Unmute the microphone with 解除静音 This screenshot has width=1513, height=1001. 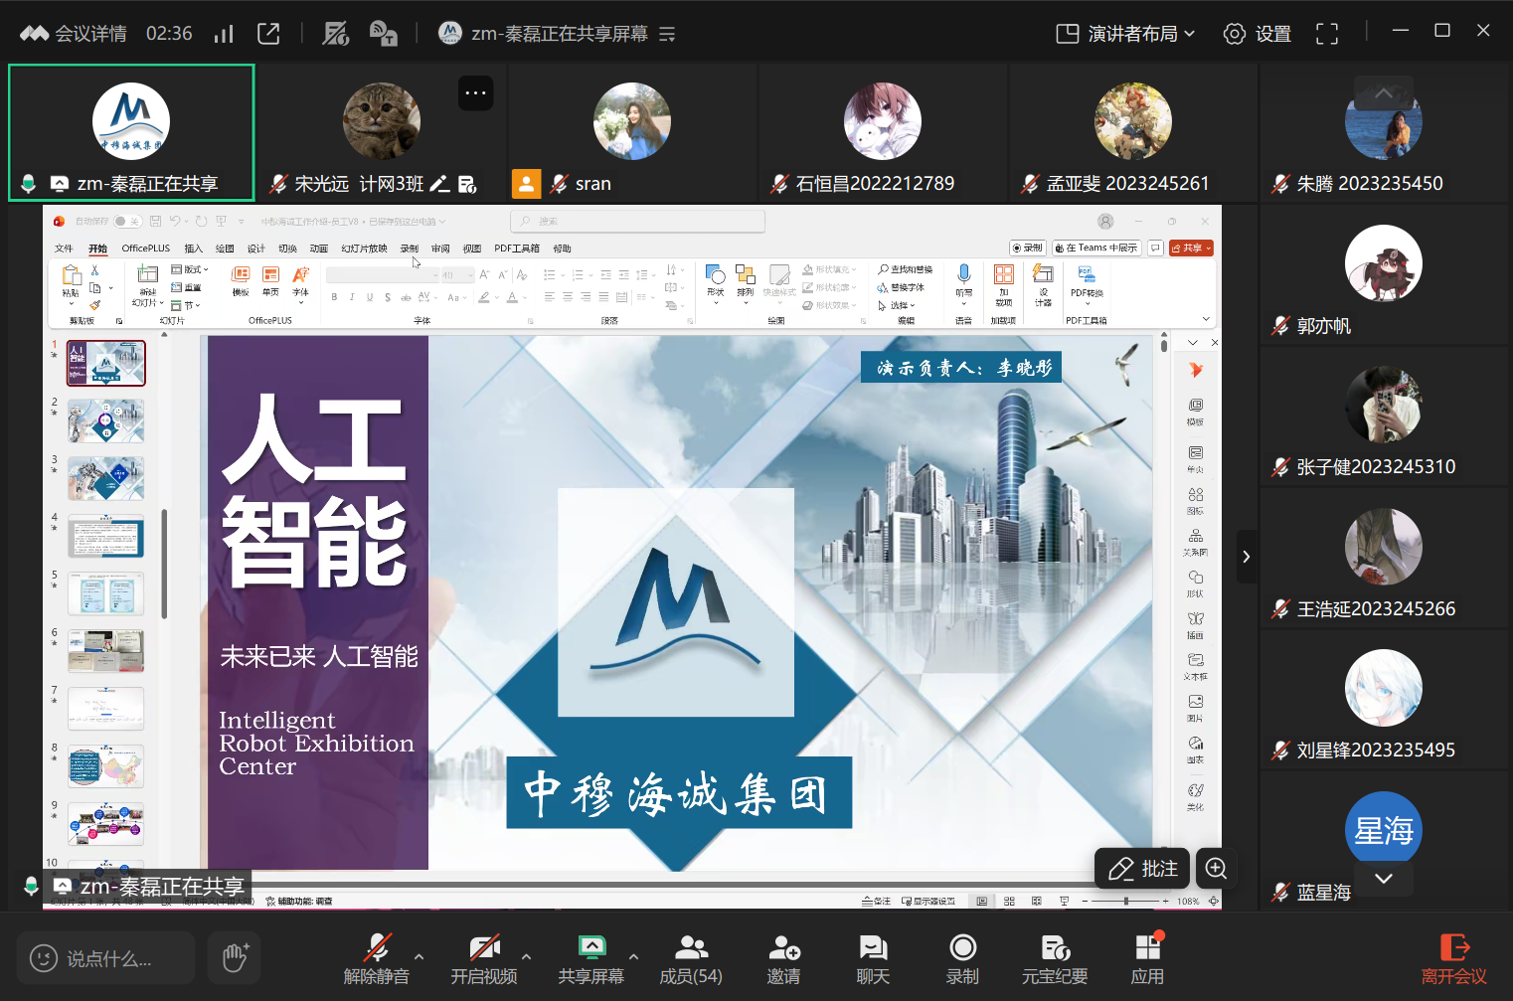point(376,958)
